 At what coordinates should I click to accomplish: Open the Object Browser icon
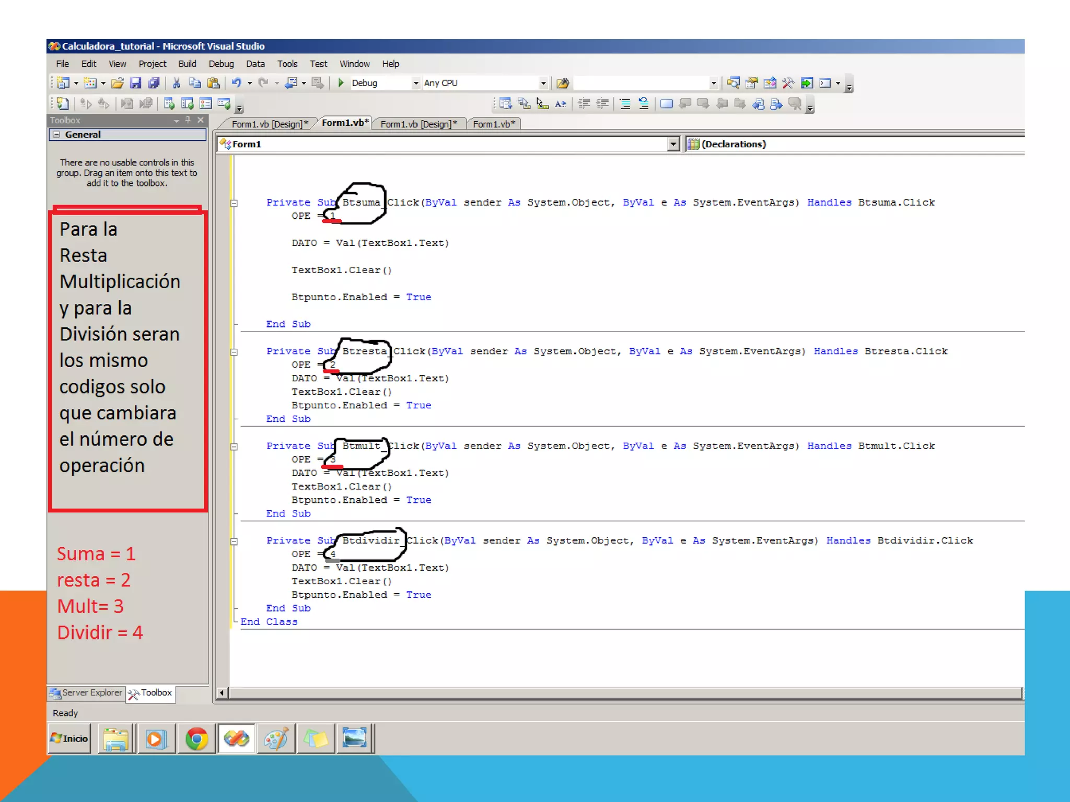(x=770, y=83)
